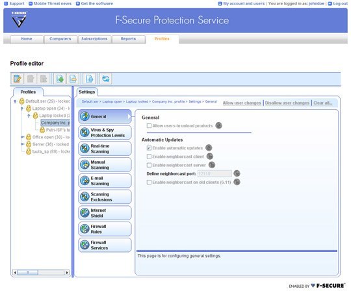Click padlock icon of tuula_sp profile
This screenshot has width=351, height=291.
click(29, 151)
